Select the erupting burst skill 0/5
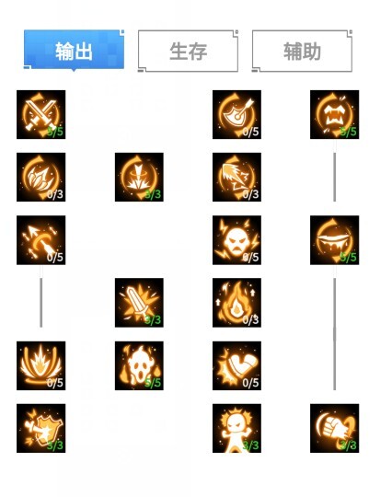 [x=40, y=365]
